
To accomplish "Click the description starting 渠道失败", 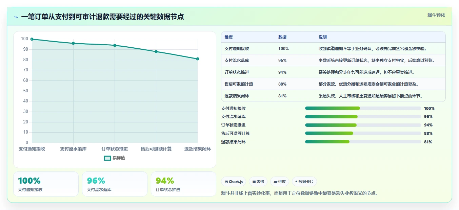I will 371,96.
